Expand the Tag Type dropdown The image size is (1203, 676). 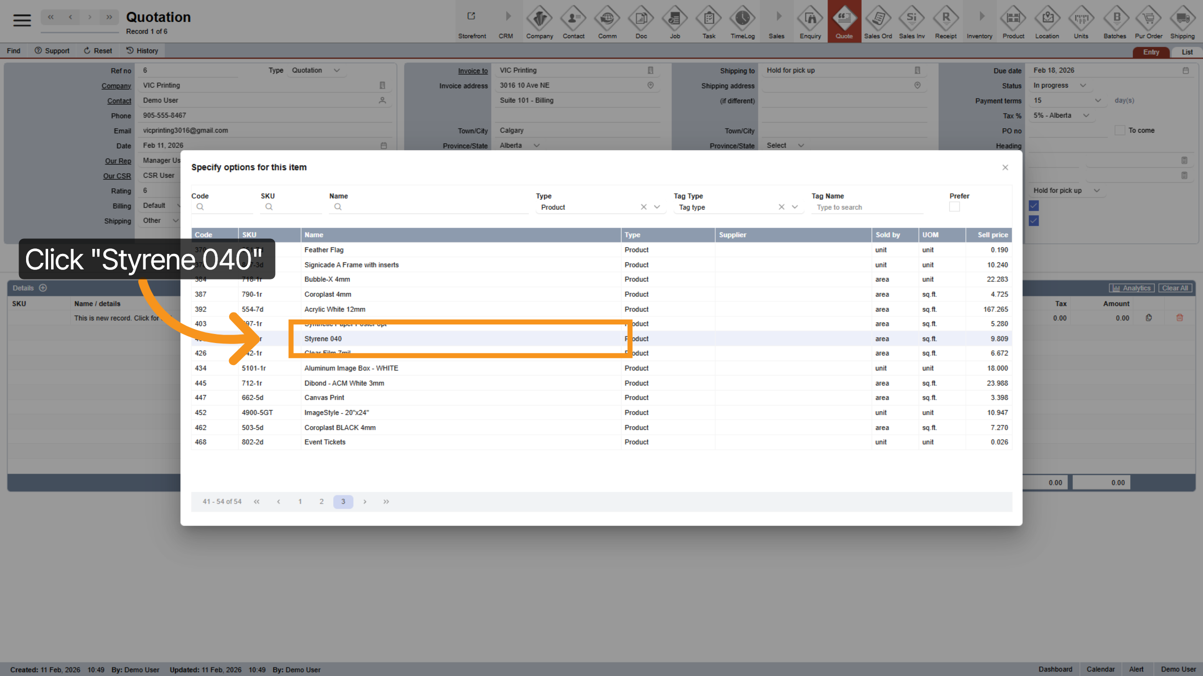tap(794, 207)
